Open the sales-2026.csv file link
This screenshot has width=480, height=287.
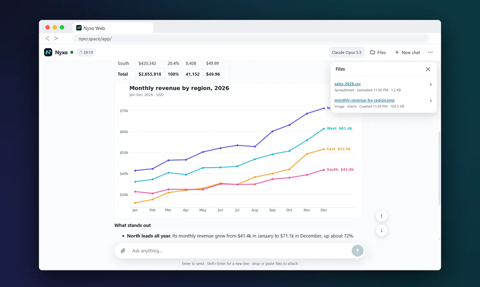pos(347,84)
